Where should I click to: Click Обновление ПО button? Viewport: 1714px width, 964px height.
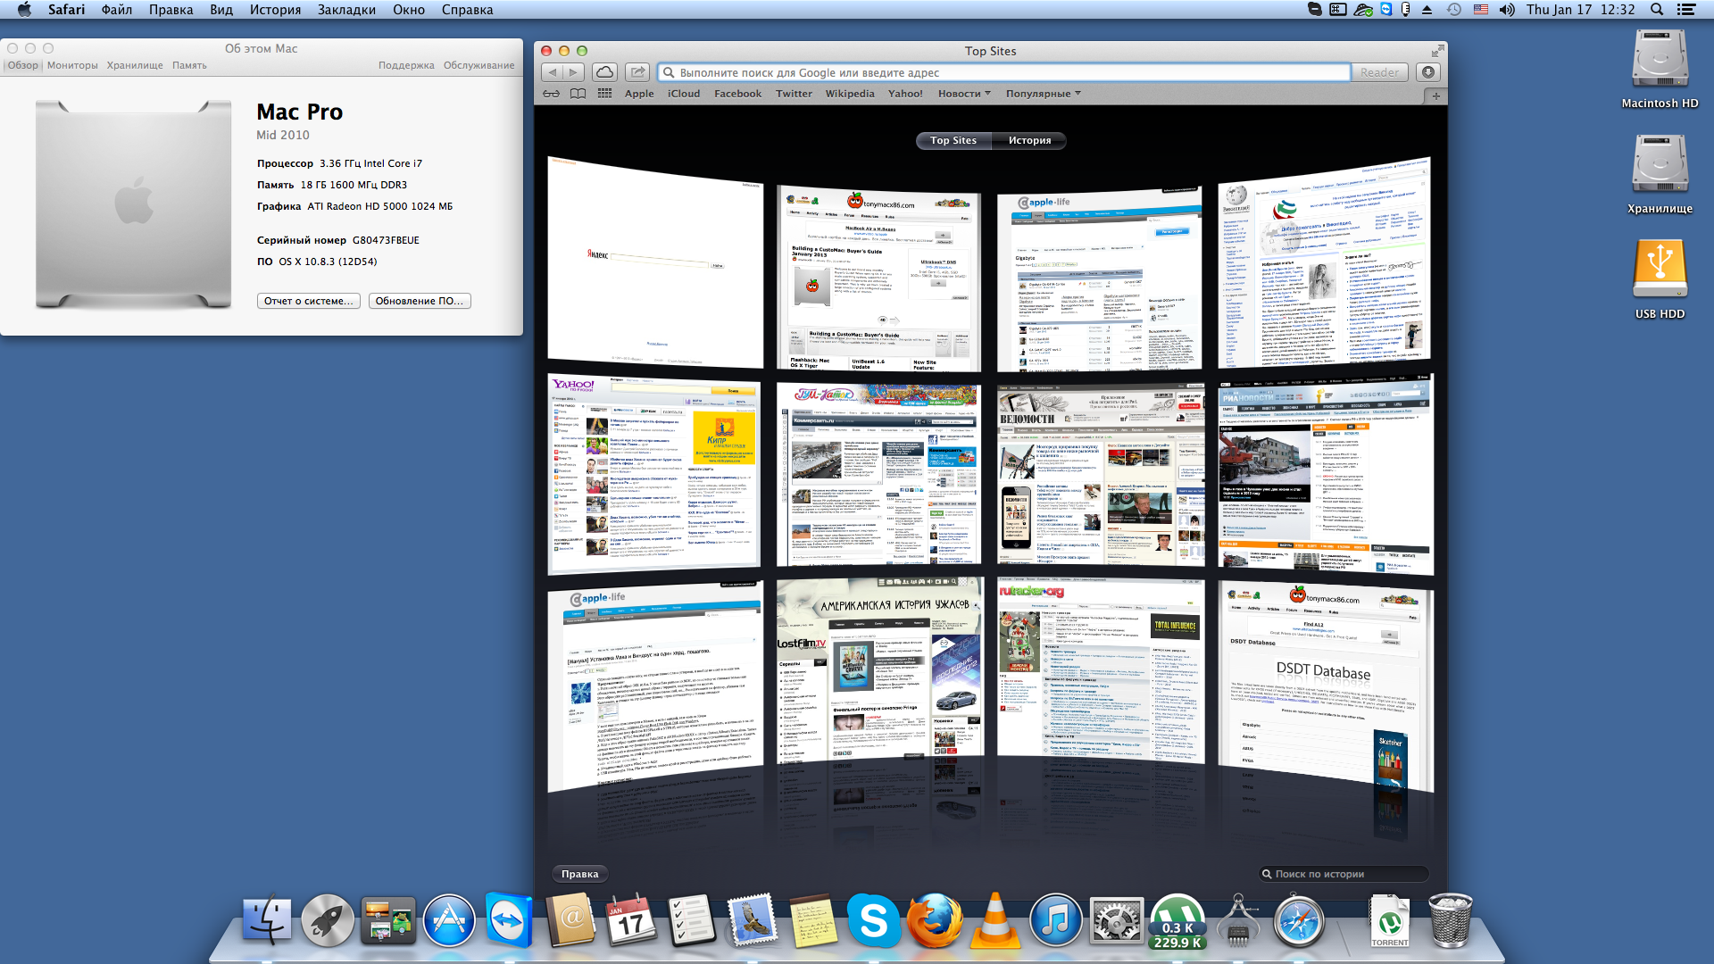pyautogui.click(x=420, y=301)
